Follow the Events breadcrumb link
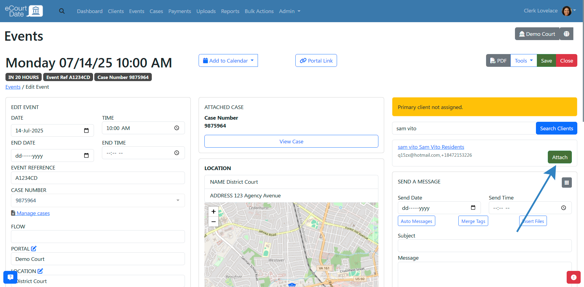Viewport: 584px width, 287px height. (13, 87)
